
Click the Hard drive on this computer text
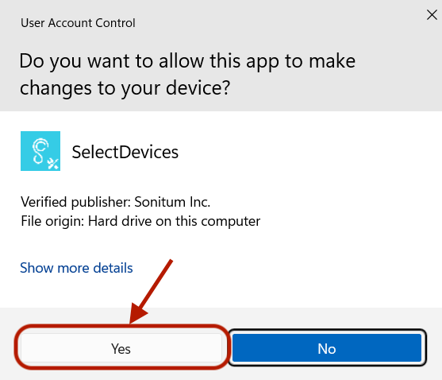[174, 221]
